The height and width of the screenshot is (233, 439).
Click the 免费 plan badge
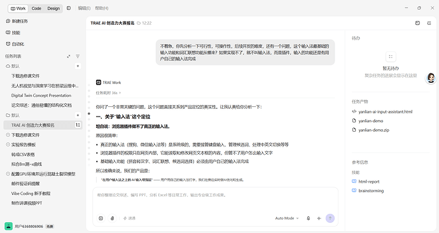pos(50,226)
